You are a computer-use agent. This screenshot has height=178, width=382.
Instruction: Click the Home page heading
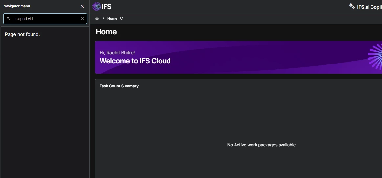106,32
